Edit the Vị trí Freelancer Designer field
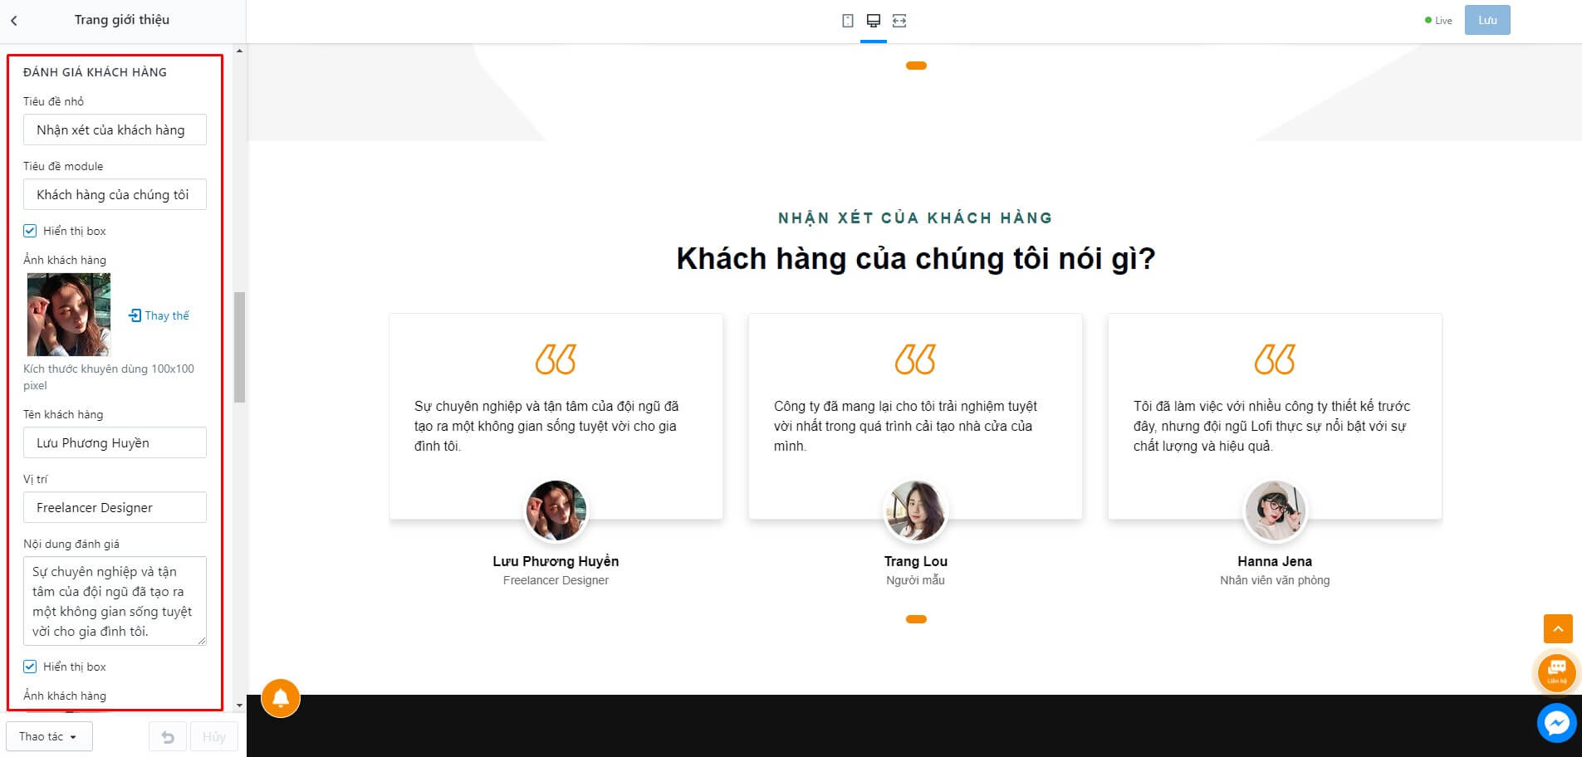 click(115, 507)
